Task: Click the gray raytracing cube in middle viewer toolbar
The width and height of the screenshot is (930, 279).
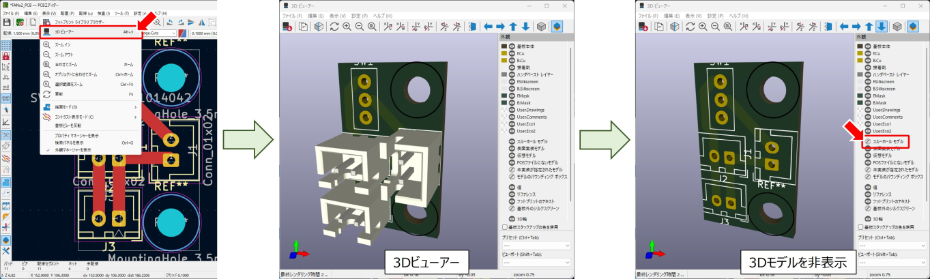Action: [541, 27]
